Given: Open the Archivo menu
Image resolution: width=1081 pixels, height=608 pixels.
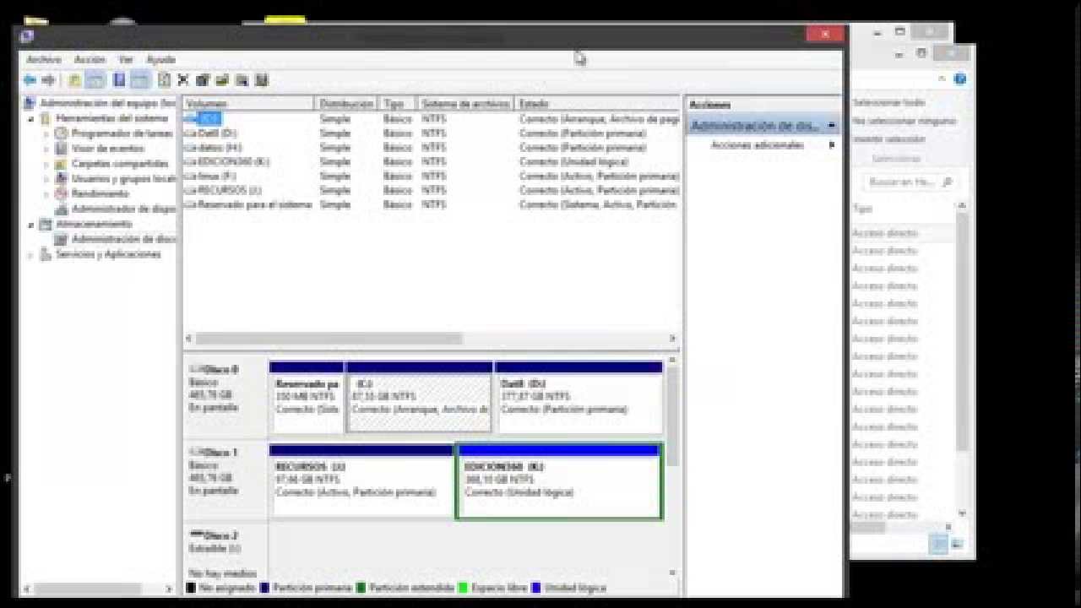Looking at the screenshot, I should (x=43, y=60).
